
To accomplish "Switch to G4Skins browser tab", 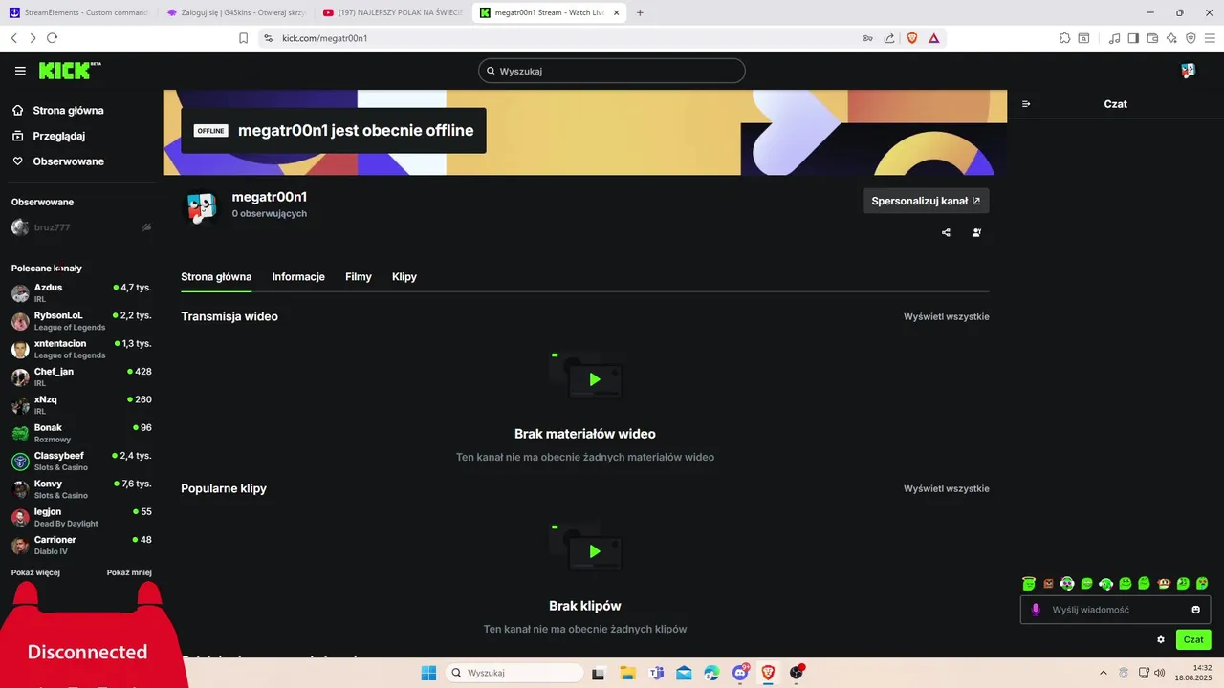I will (x=234, y=12).
